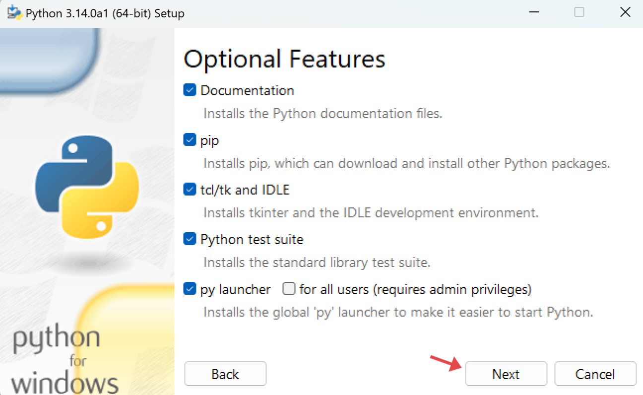Screen dimensions: 643x395
Task: Click the Back button
Action: point(225,374)
